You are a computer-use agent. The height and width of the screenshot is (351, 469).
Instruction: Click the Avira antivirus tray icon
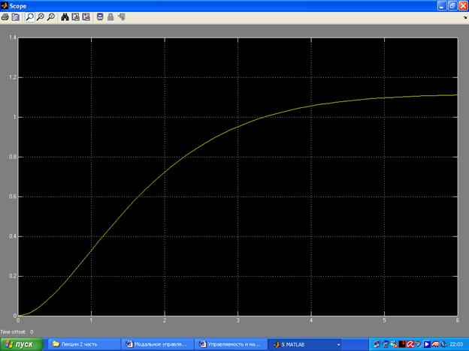410,344
